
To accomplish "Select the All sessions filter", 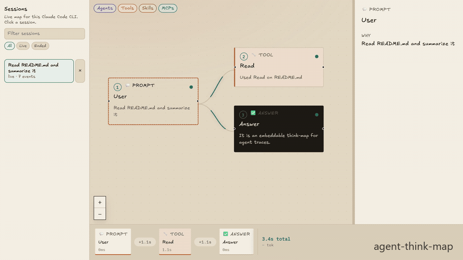I will [x=10, y=46].
